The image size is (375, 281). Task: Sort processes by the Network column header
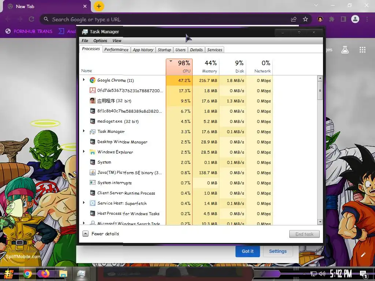[x=260, y=67]
